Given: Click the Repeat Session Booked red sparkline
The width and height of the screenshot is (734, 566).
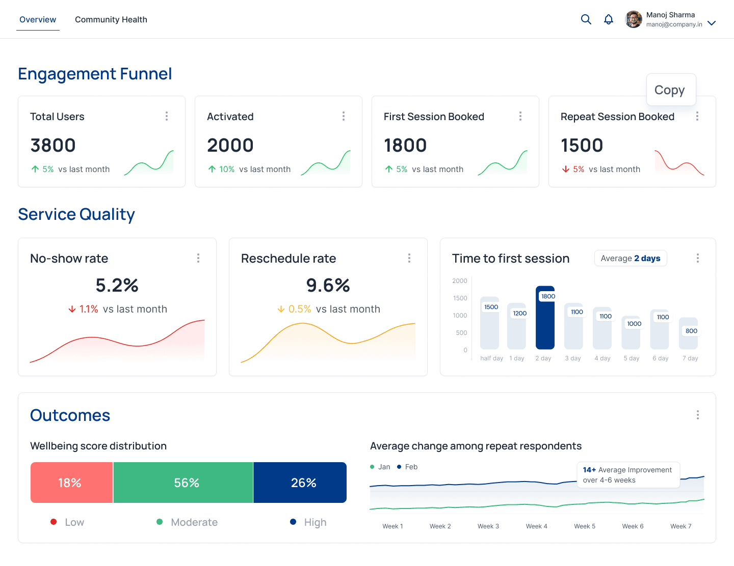Looking at the screenshot, I should pos(679,163).
